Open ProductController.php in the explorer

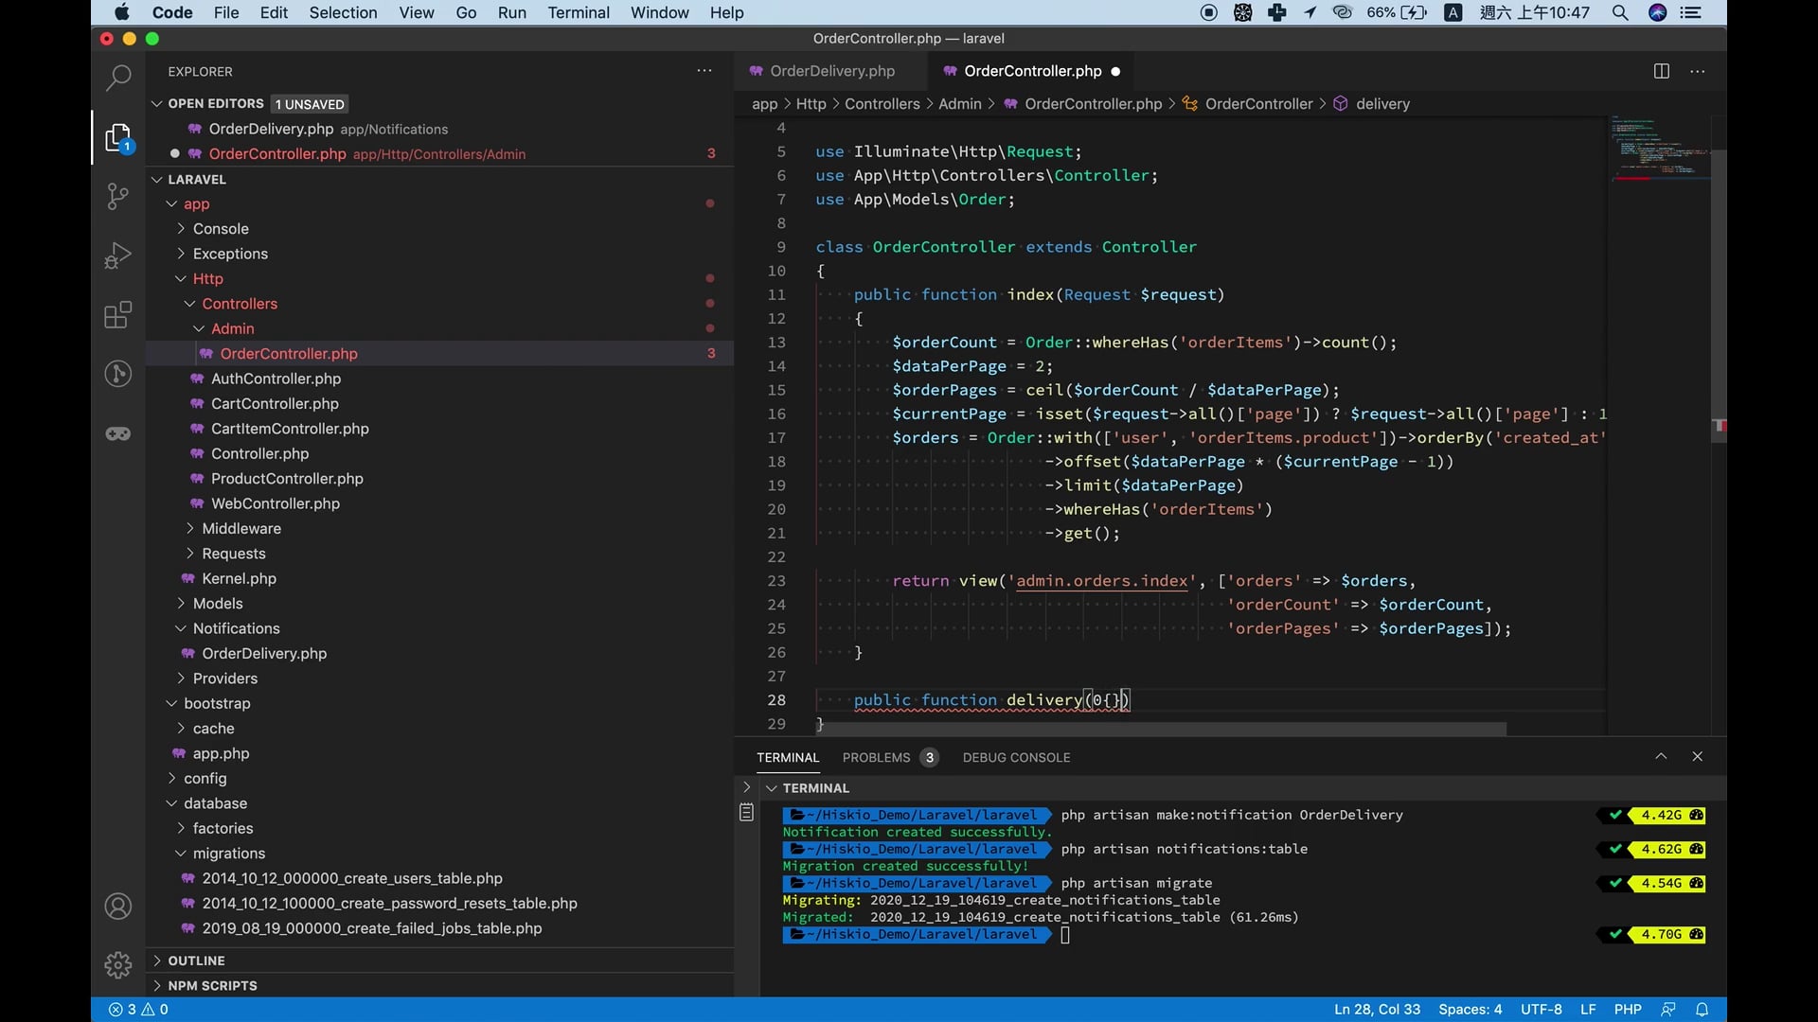[x=287, y=478]
